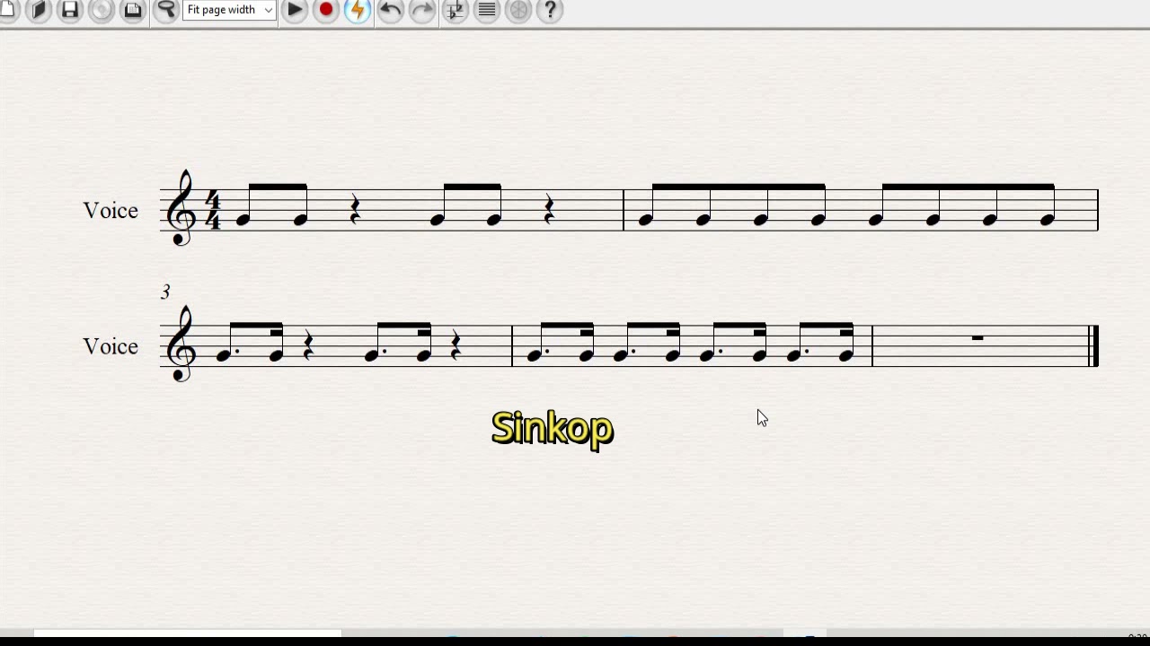Select the treble clef on the second staff
Screen dimensions: 1150x646
click(183, 345)
